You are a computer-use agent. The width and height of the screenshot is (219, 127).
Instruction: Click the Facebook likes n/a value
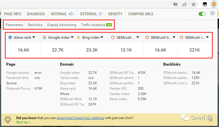(x=37, y=78)
